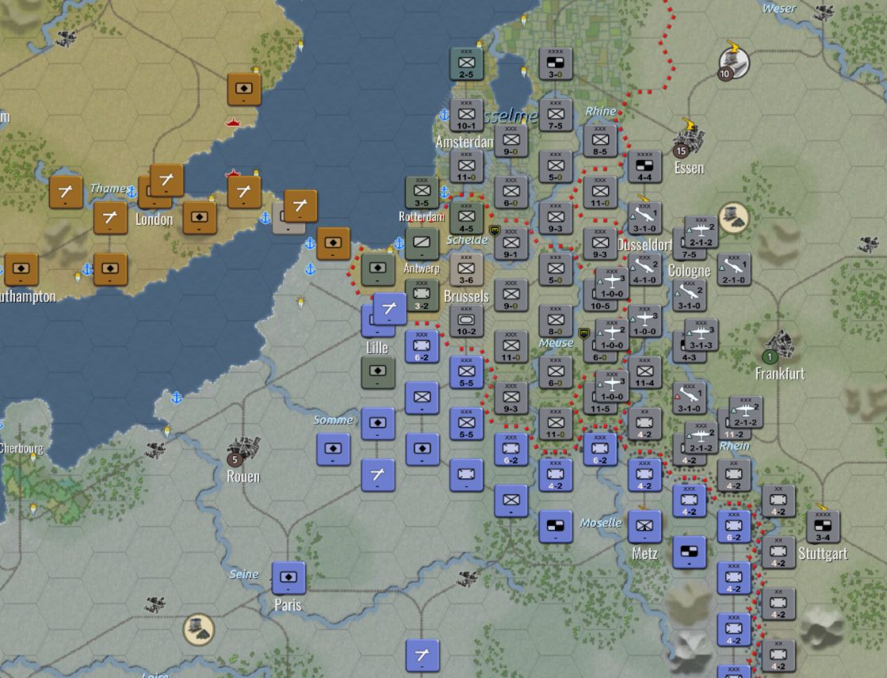Select the 9-1 infantry corps
This screenshot has height=678, width=887.
pos(510,244)
